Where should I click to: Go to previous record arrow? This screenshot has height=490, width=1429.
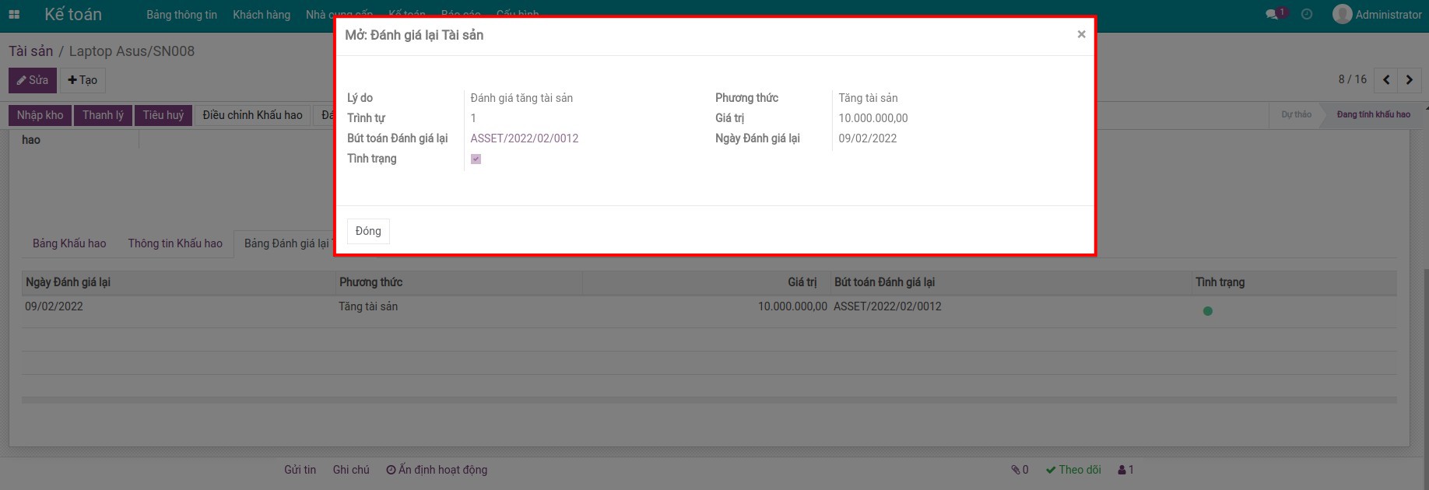[x=1386, y=80]
